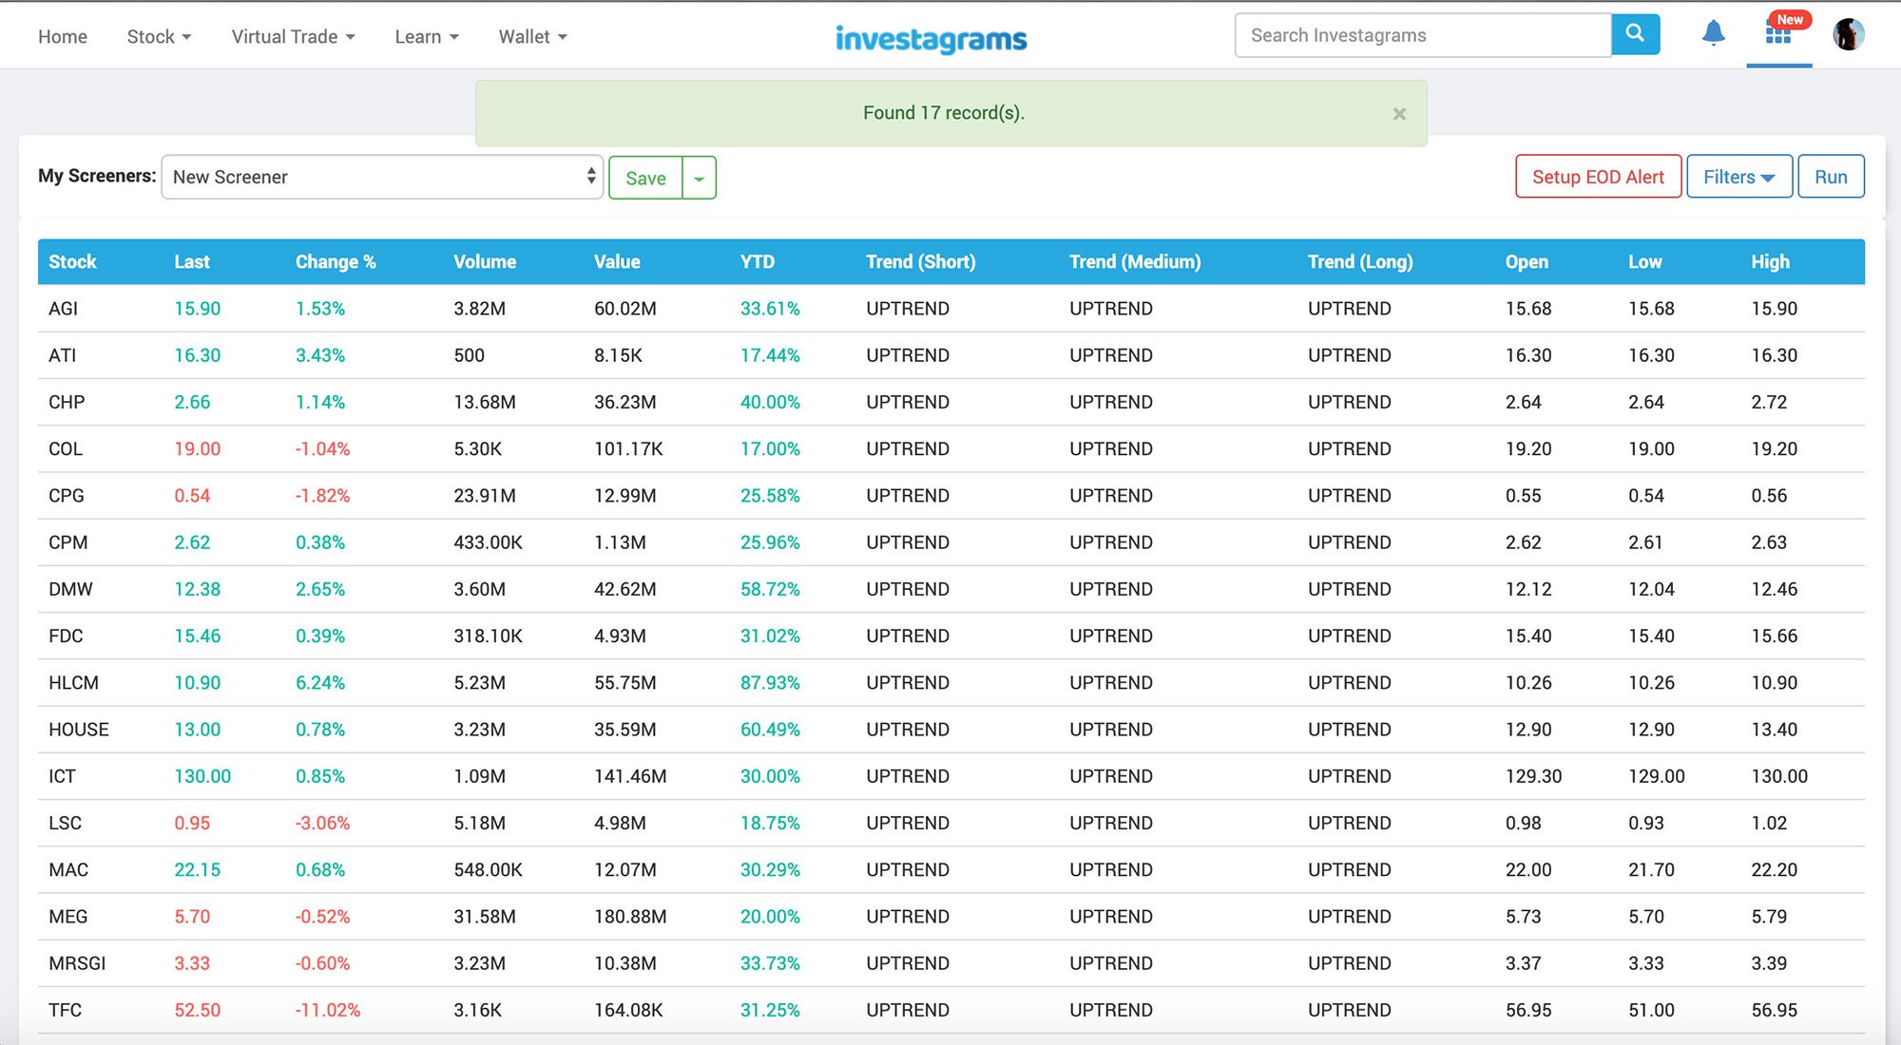Open the My Screeners select box

coord(382,177)
